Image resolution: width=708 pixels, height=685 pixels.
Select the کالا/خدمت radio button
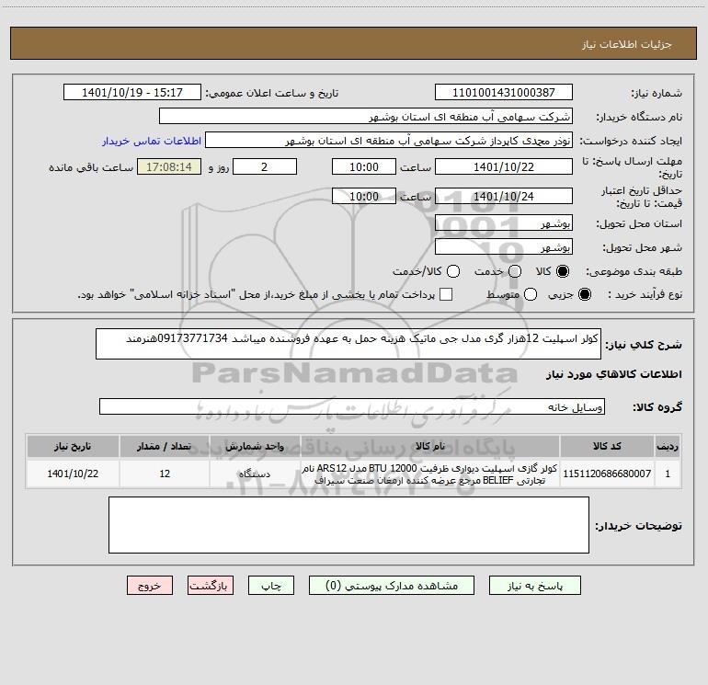tap(453, 271)
